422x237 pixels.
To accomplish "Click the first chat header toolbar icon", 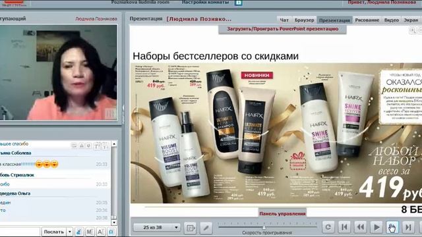I will [x=74, y=145].
